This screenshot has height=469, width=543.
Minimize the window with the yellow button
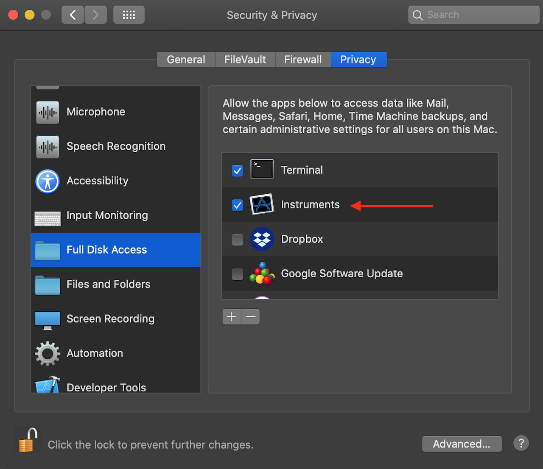pyautogui.click(x=30, y=15)
